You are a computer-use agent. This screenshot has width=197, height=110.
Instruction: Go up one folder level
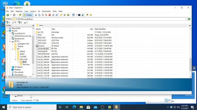20,15
